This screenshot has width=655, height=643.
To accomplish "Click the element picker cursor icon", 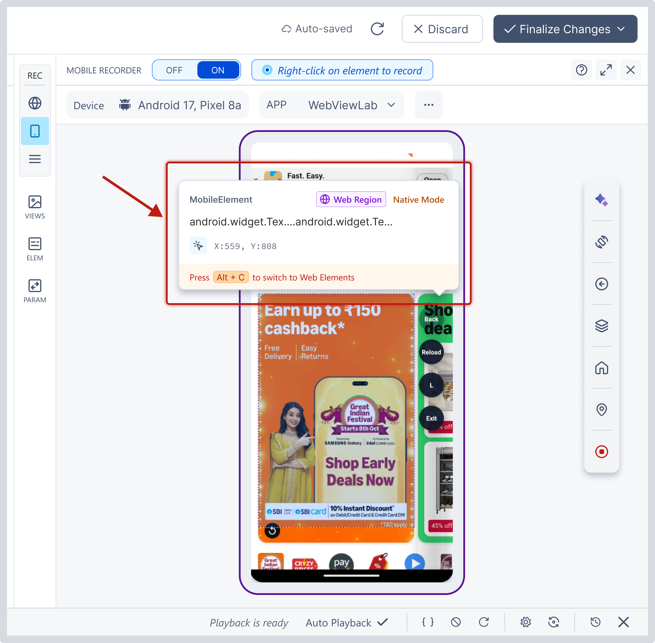I will click(x=198, y=245).
